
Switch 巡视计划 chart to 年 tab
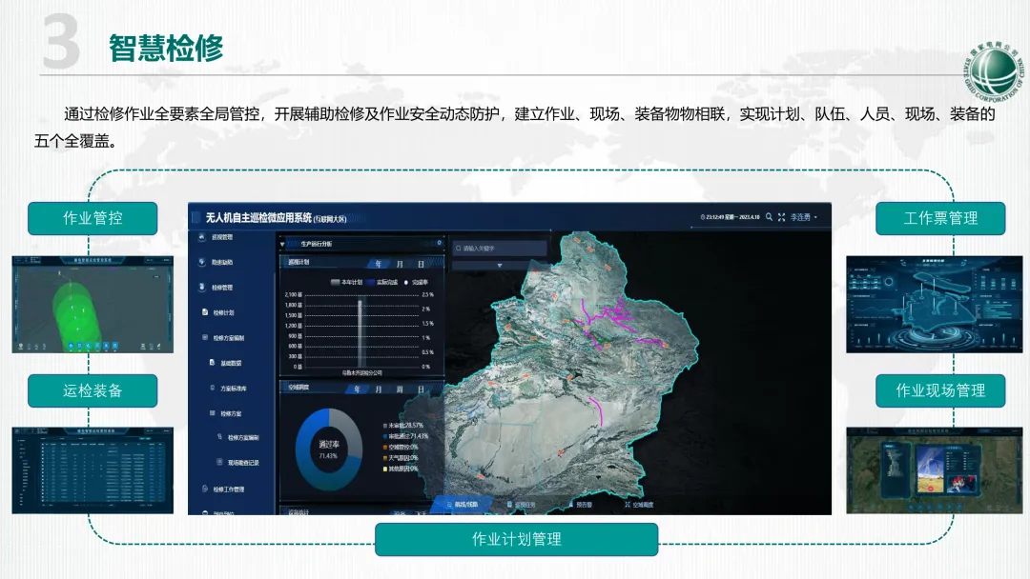[379, 264]
